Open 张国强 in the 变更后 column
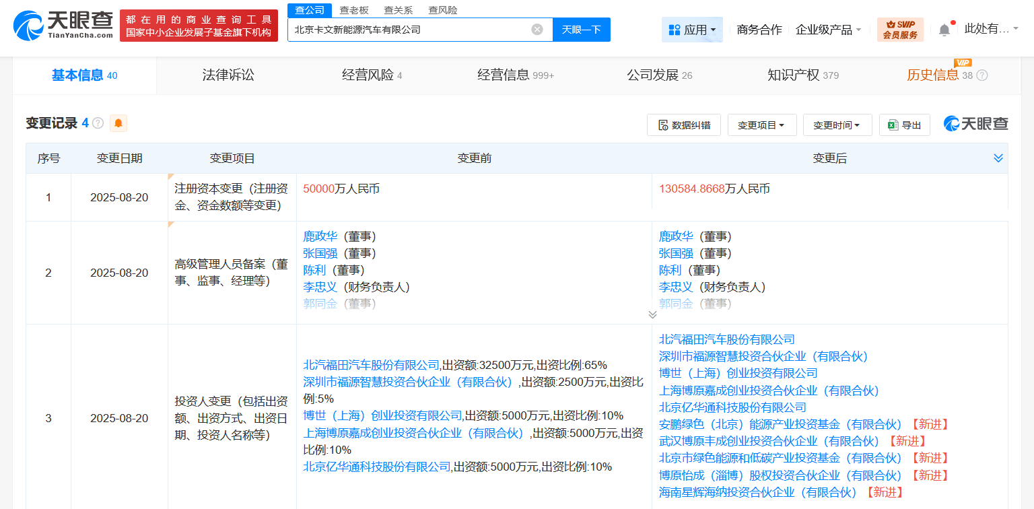Viewport: 1034px width, 509px height. coord(676,253)
